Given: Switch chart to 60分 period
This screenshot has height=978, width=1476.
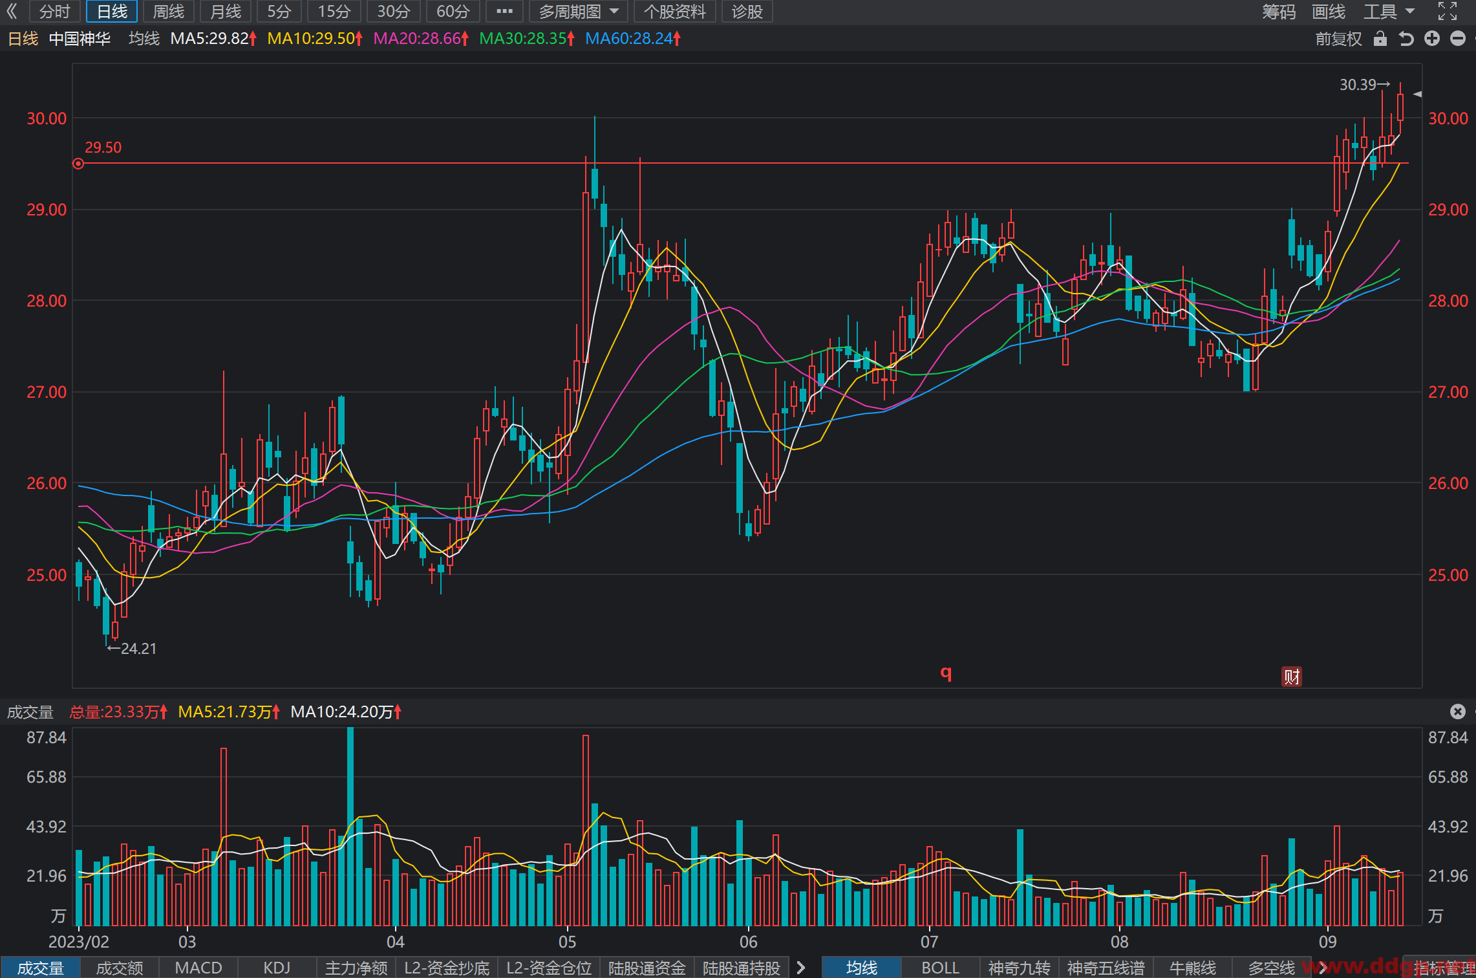Looking at the screenshot, I should (453, 11).
